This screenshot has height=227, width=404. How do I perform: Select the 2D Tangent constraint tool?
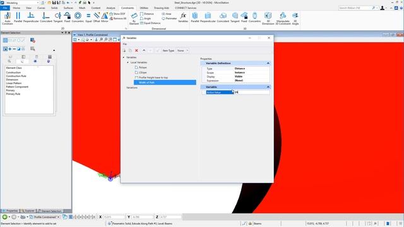tap(58, 18)
